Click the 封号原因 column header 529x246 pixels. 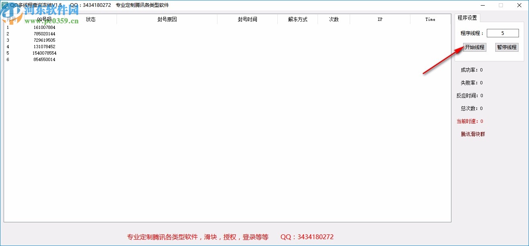click(x=167, y=19)
